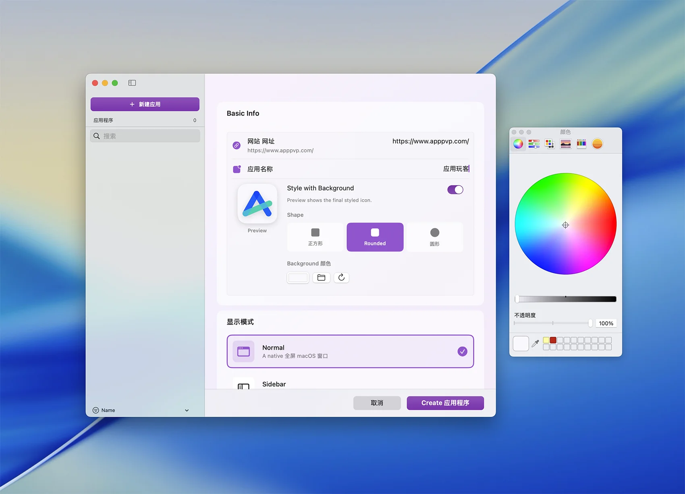The image size is (685, 494).
Task: Choose the Normal display mode
Action: 350,351
